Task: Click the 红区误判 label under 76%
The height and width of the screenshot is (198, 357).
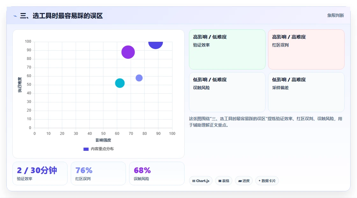Action: (83, 179)
